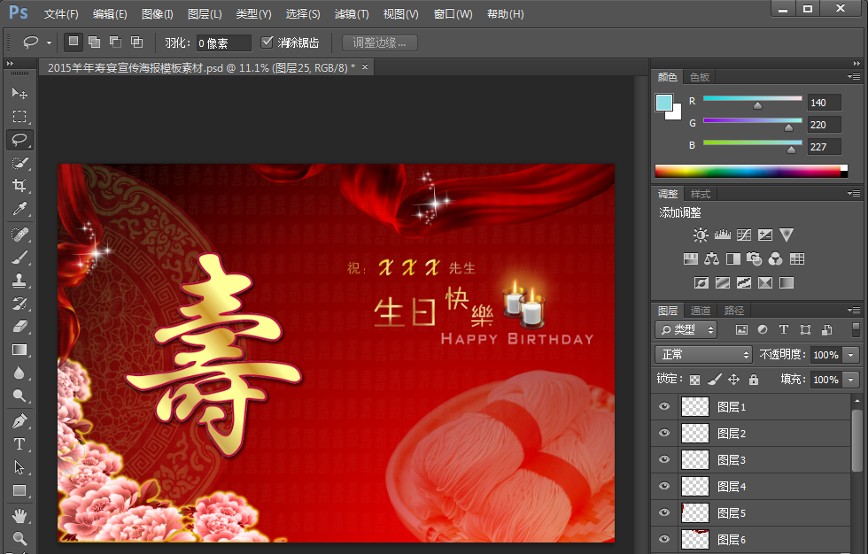Select the Eraser tool

pyautogui.click(x=19, y=327)
